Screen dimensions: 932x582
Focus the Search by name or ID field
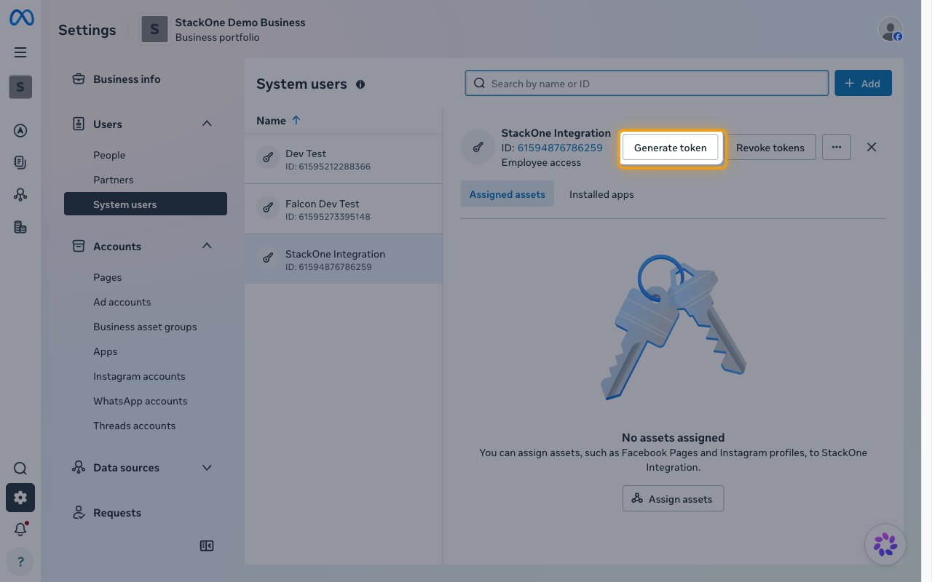tap(647, 83)
